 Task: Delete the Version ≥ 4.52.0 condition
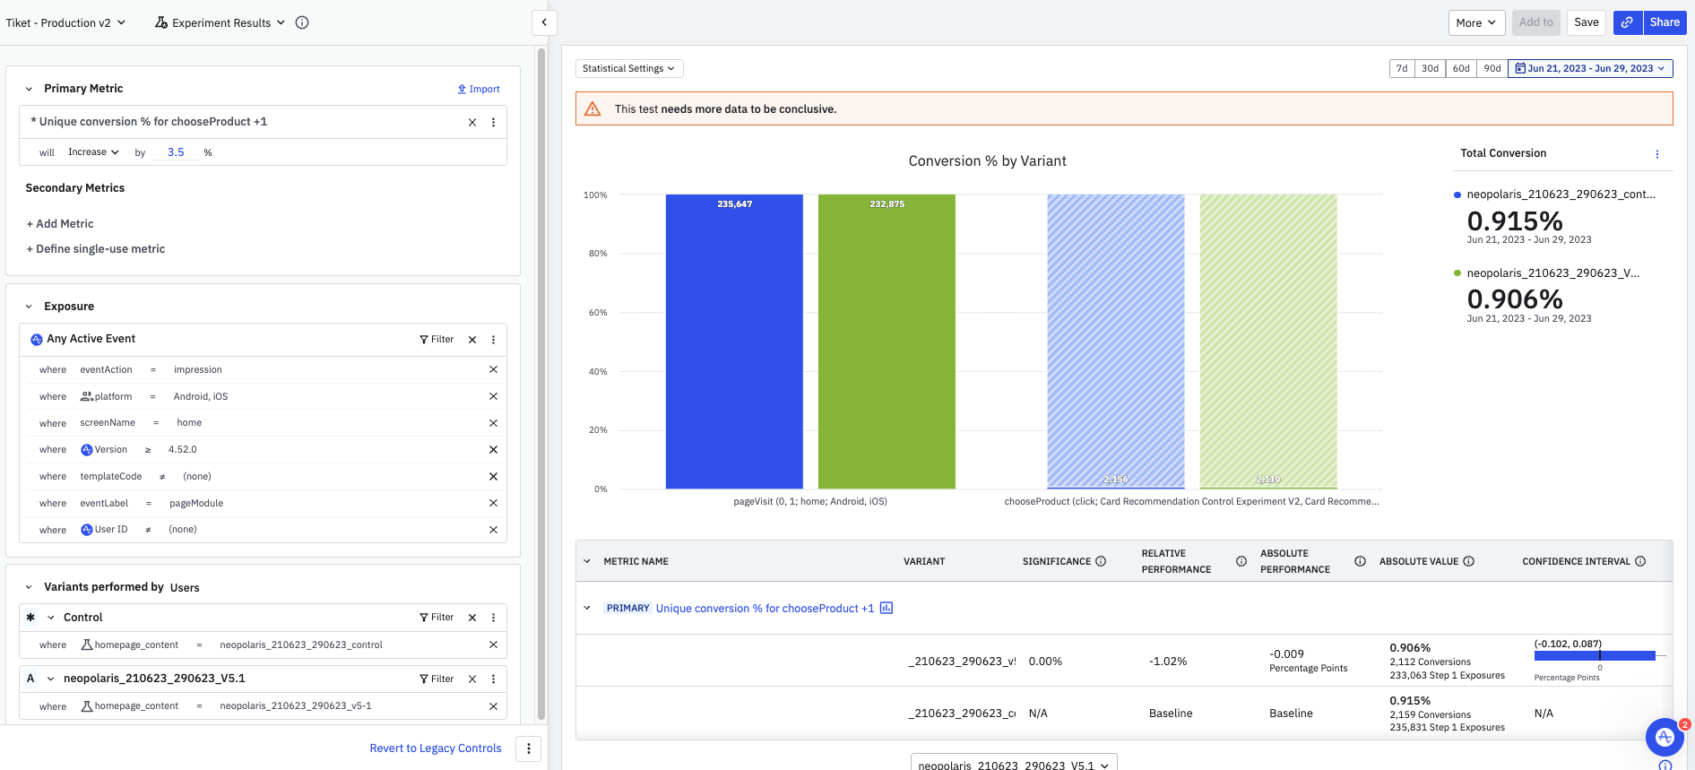[493, 450]
